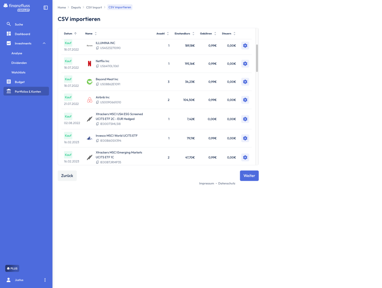Click the Zurück button
The image size is (382, 288).
tap(67, 176)
